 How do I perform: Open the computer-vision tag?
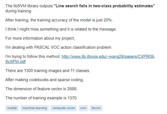[x=63, y=108]
